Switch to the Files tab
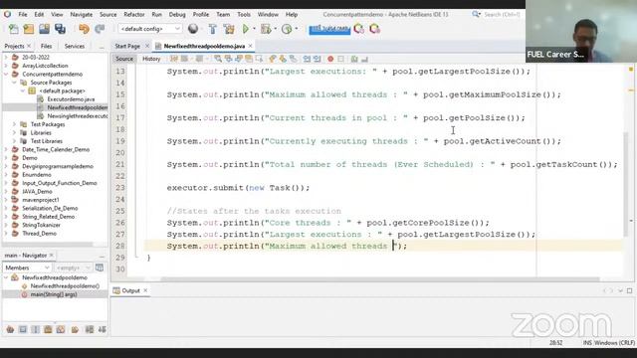This screenshot has width=637, height=358. pyautogui.click(x=47, y=46)
